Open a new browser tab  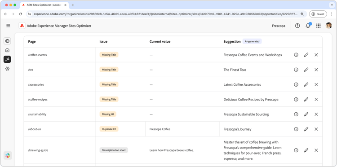click(x=73, y=5)
